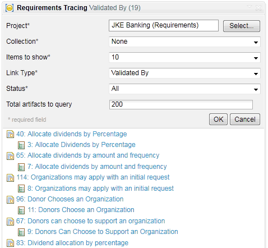Open the widget menu arrow in title bar
268x248 pixels.
coord(249,7)
